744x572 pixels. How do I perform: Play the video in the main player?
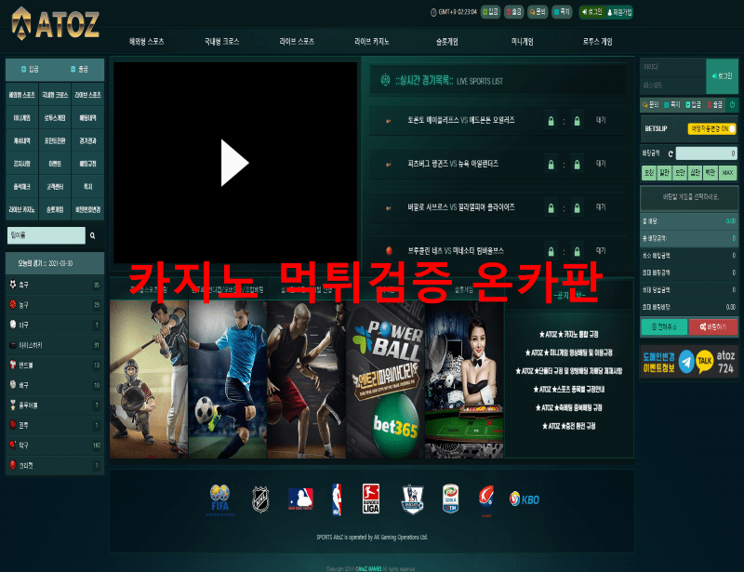coord(234,163)
